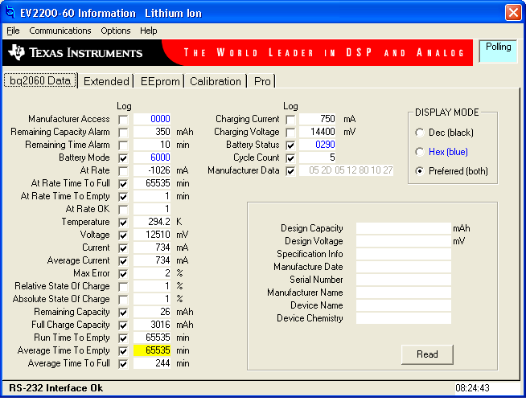Uncheck At Rate Time To Empty log
The width and height of the screenshot is (526, 401).
[123, 197]
